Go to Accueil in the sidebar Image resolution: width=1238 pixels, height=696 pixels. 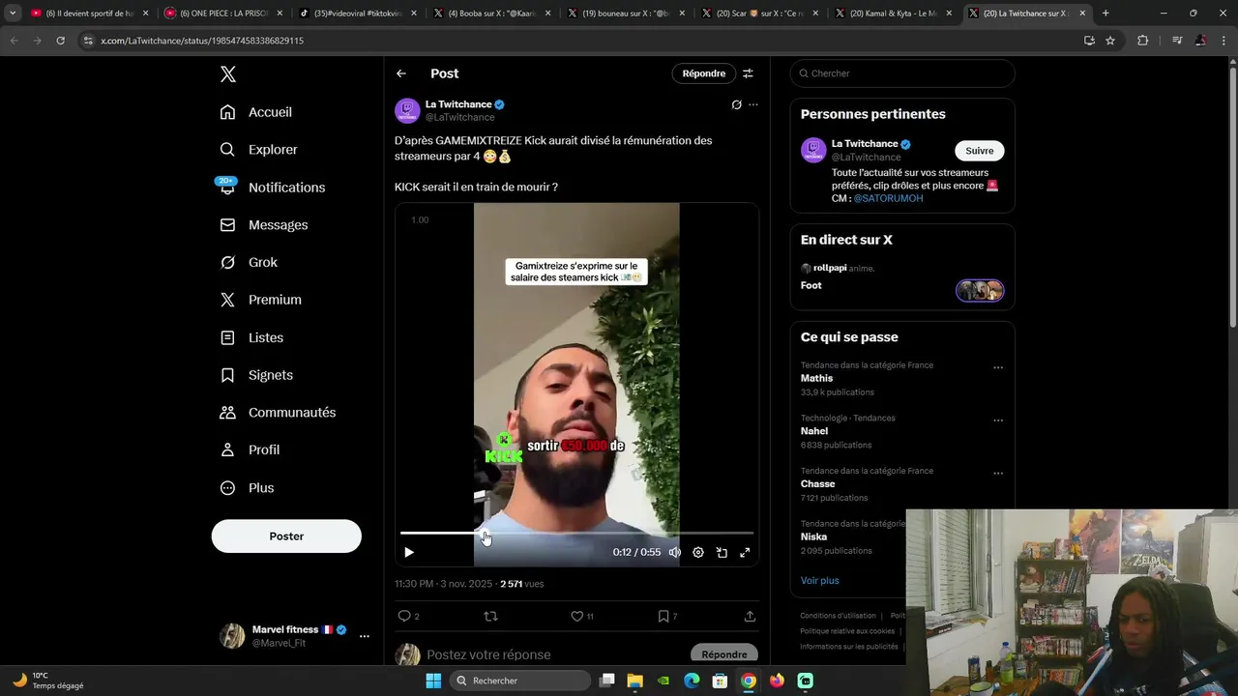pyautogui.click(x=255, y=112)
